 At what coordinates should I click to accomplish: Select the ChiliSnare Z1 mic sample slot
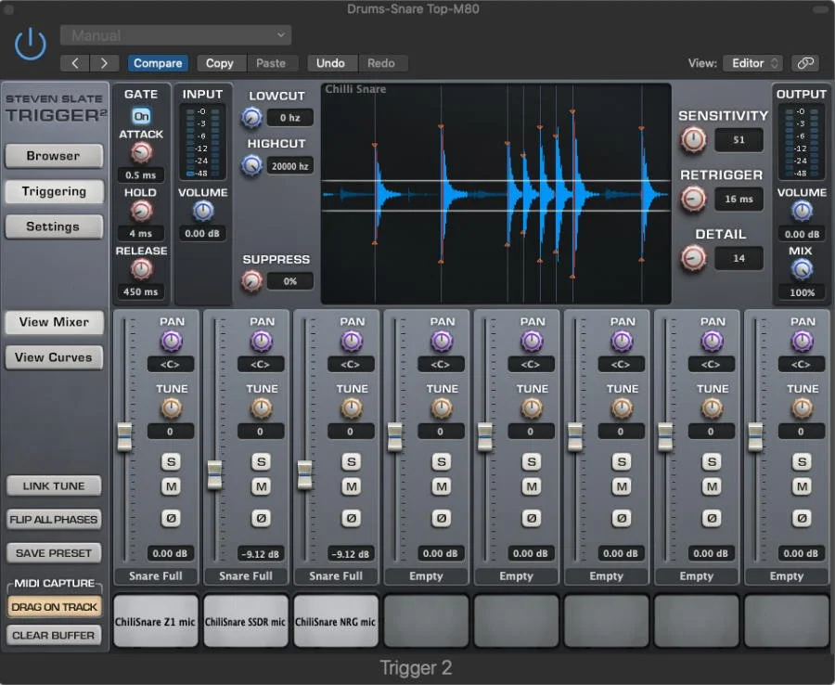[155, 620]
